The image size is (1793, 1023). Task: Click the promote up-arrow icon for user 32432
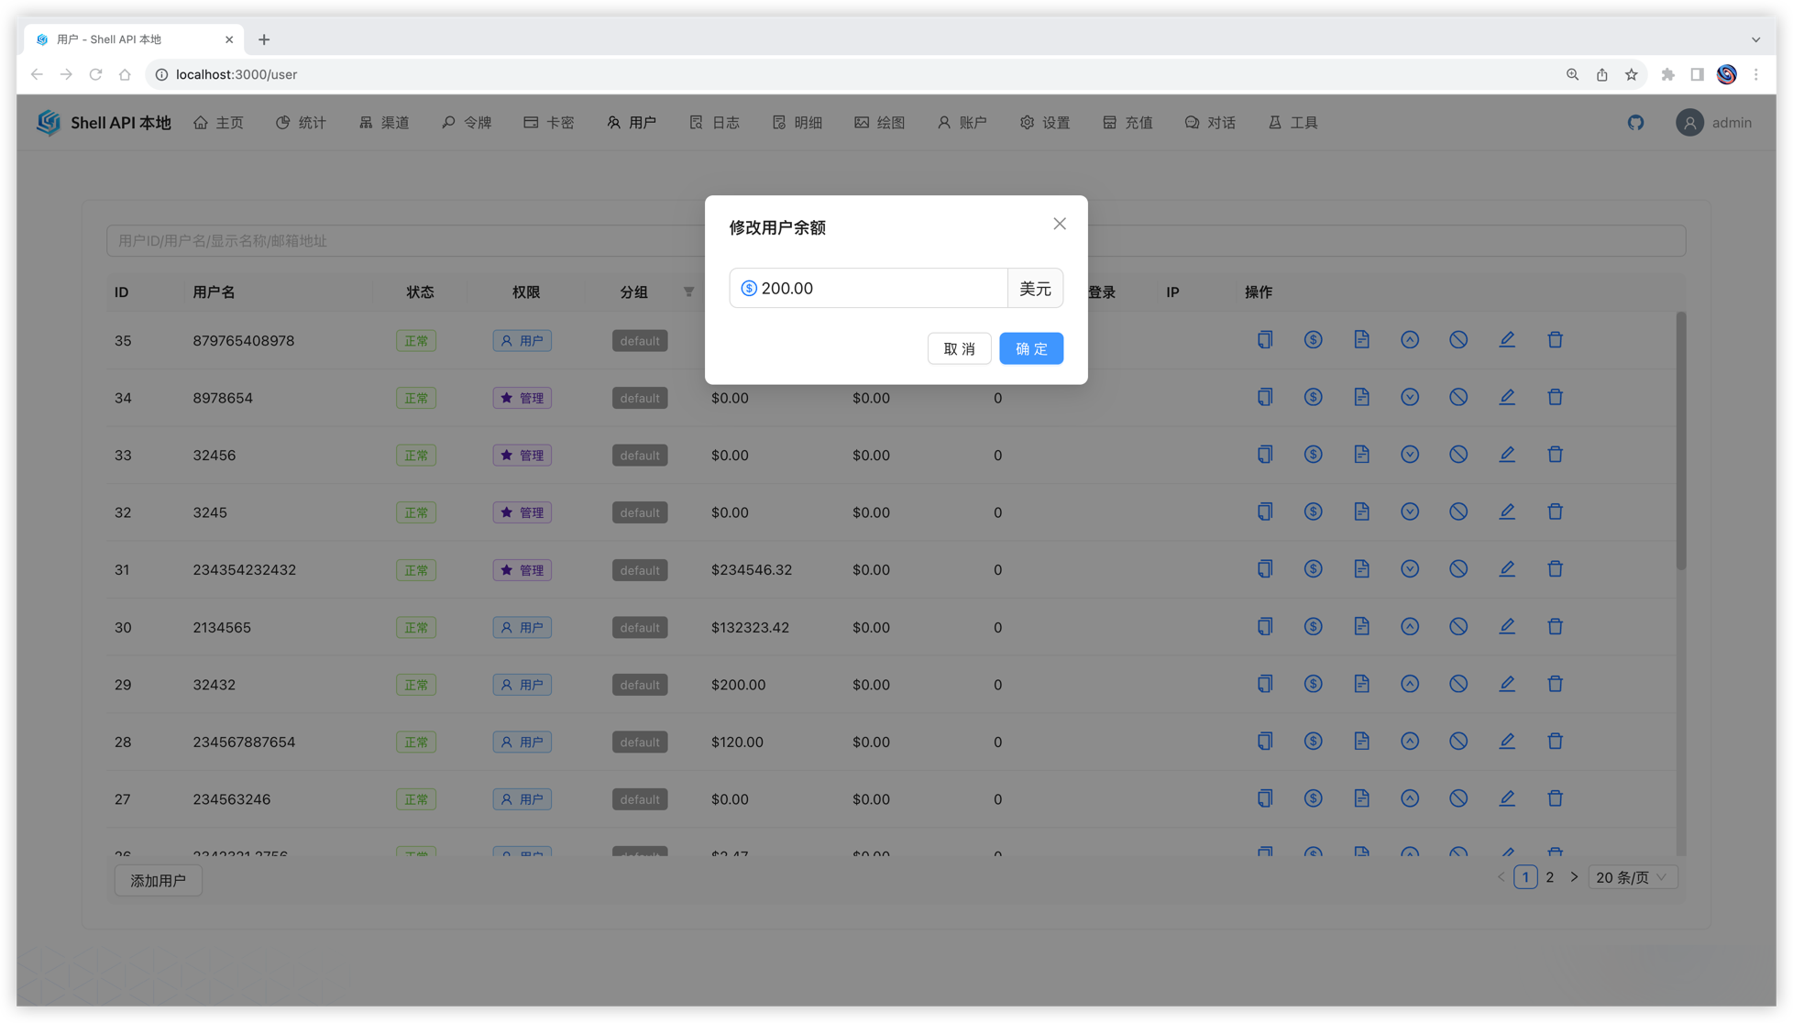1410,684
